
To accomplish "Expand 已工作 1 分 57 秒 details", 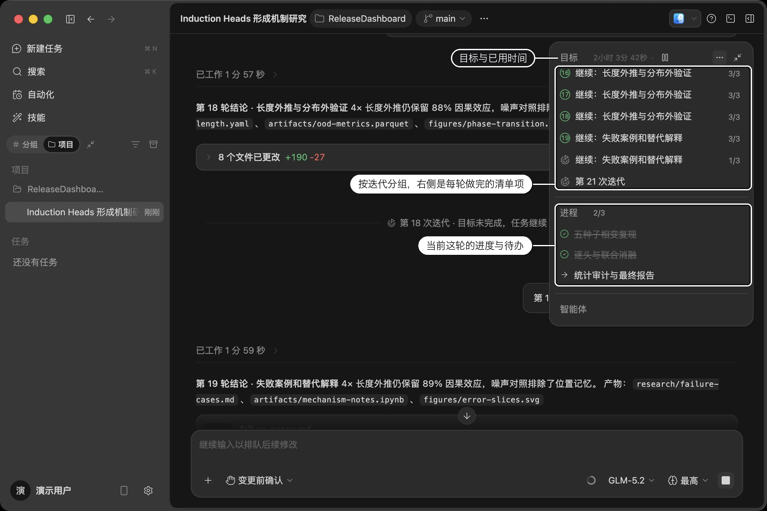I will [236, 74].
